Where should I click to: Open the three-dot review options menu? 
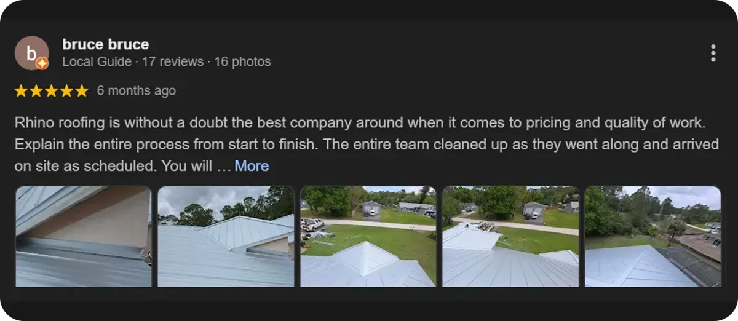[x=713, y=53]
